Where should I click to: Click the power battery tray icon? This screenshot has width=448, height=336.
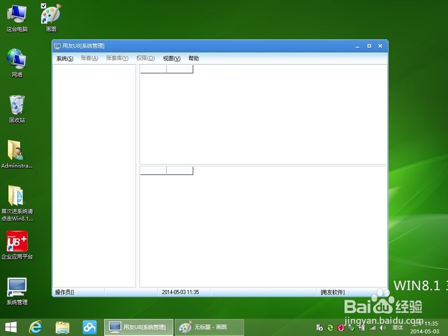(362, 328)
